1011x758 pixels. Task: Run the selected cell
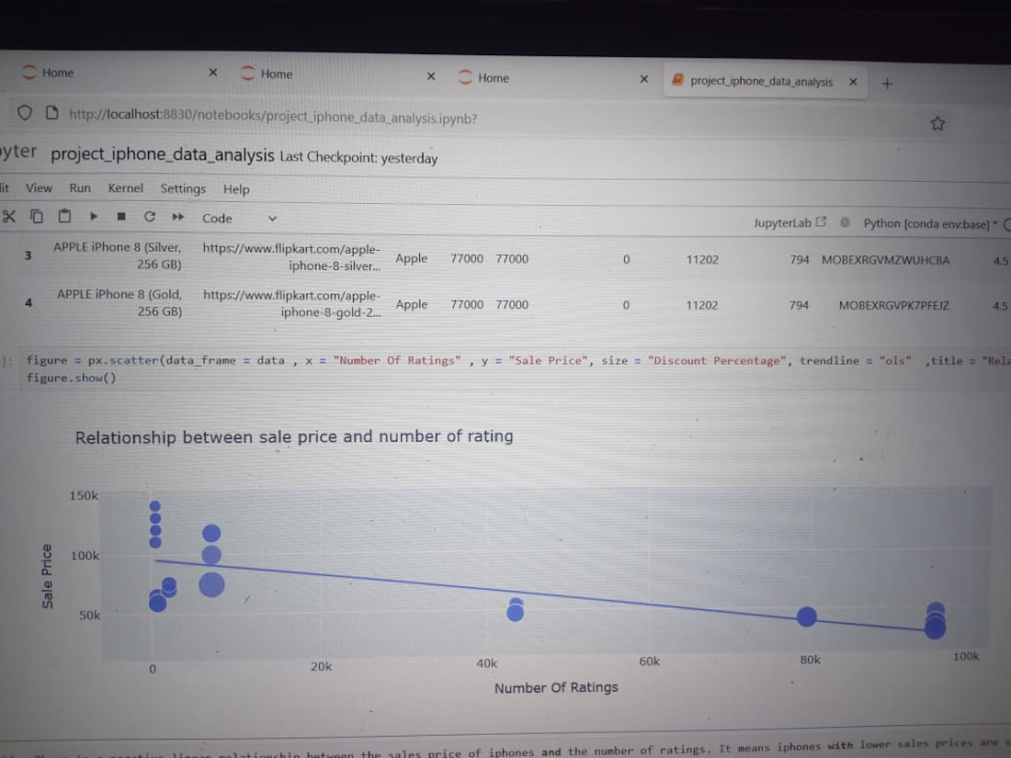click(x=94, y=217)
